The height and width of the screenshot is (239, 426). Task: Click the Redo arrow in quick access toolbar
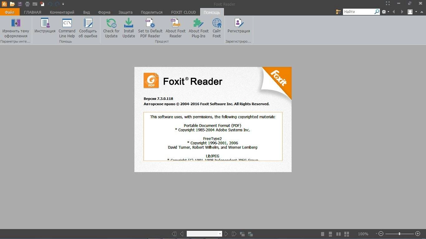[57, 4]
